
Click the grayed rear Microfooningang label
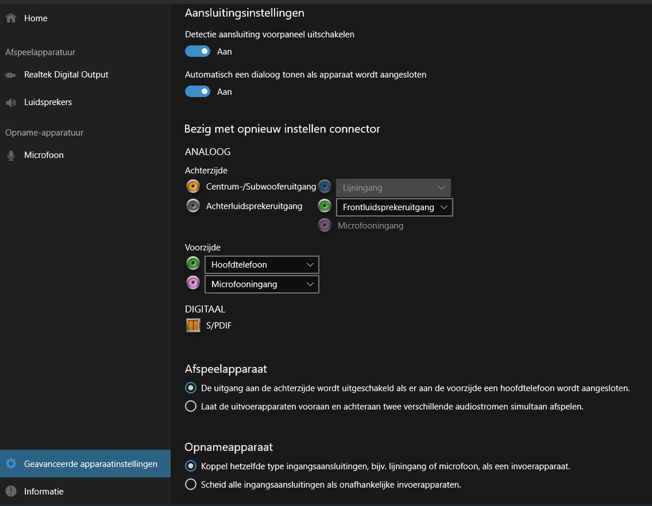pyautogui.click(x=371, y=226)
